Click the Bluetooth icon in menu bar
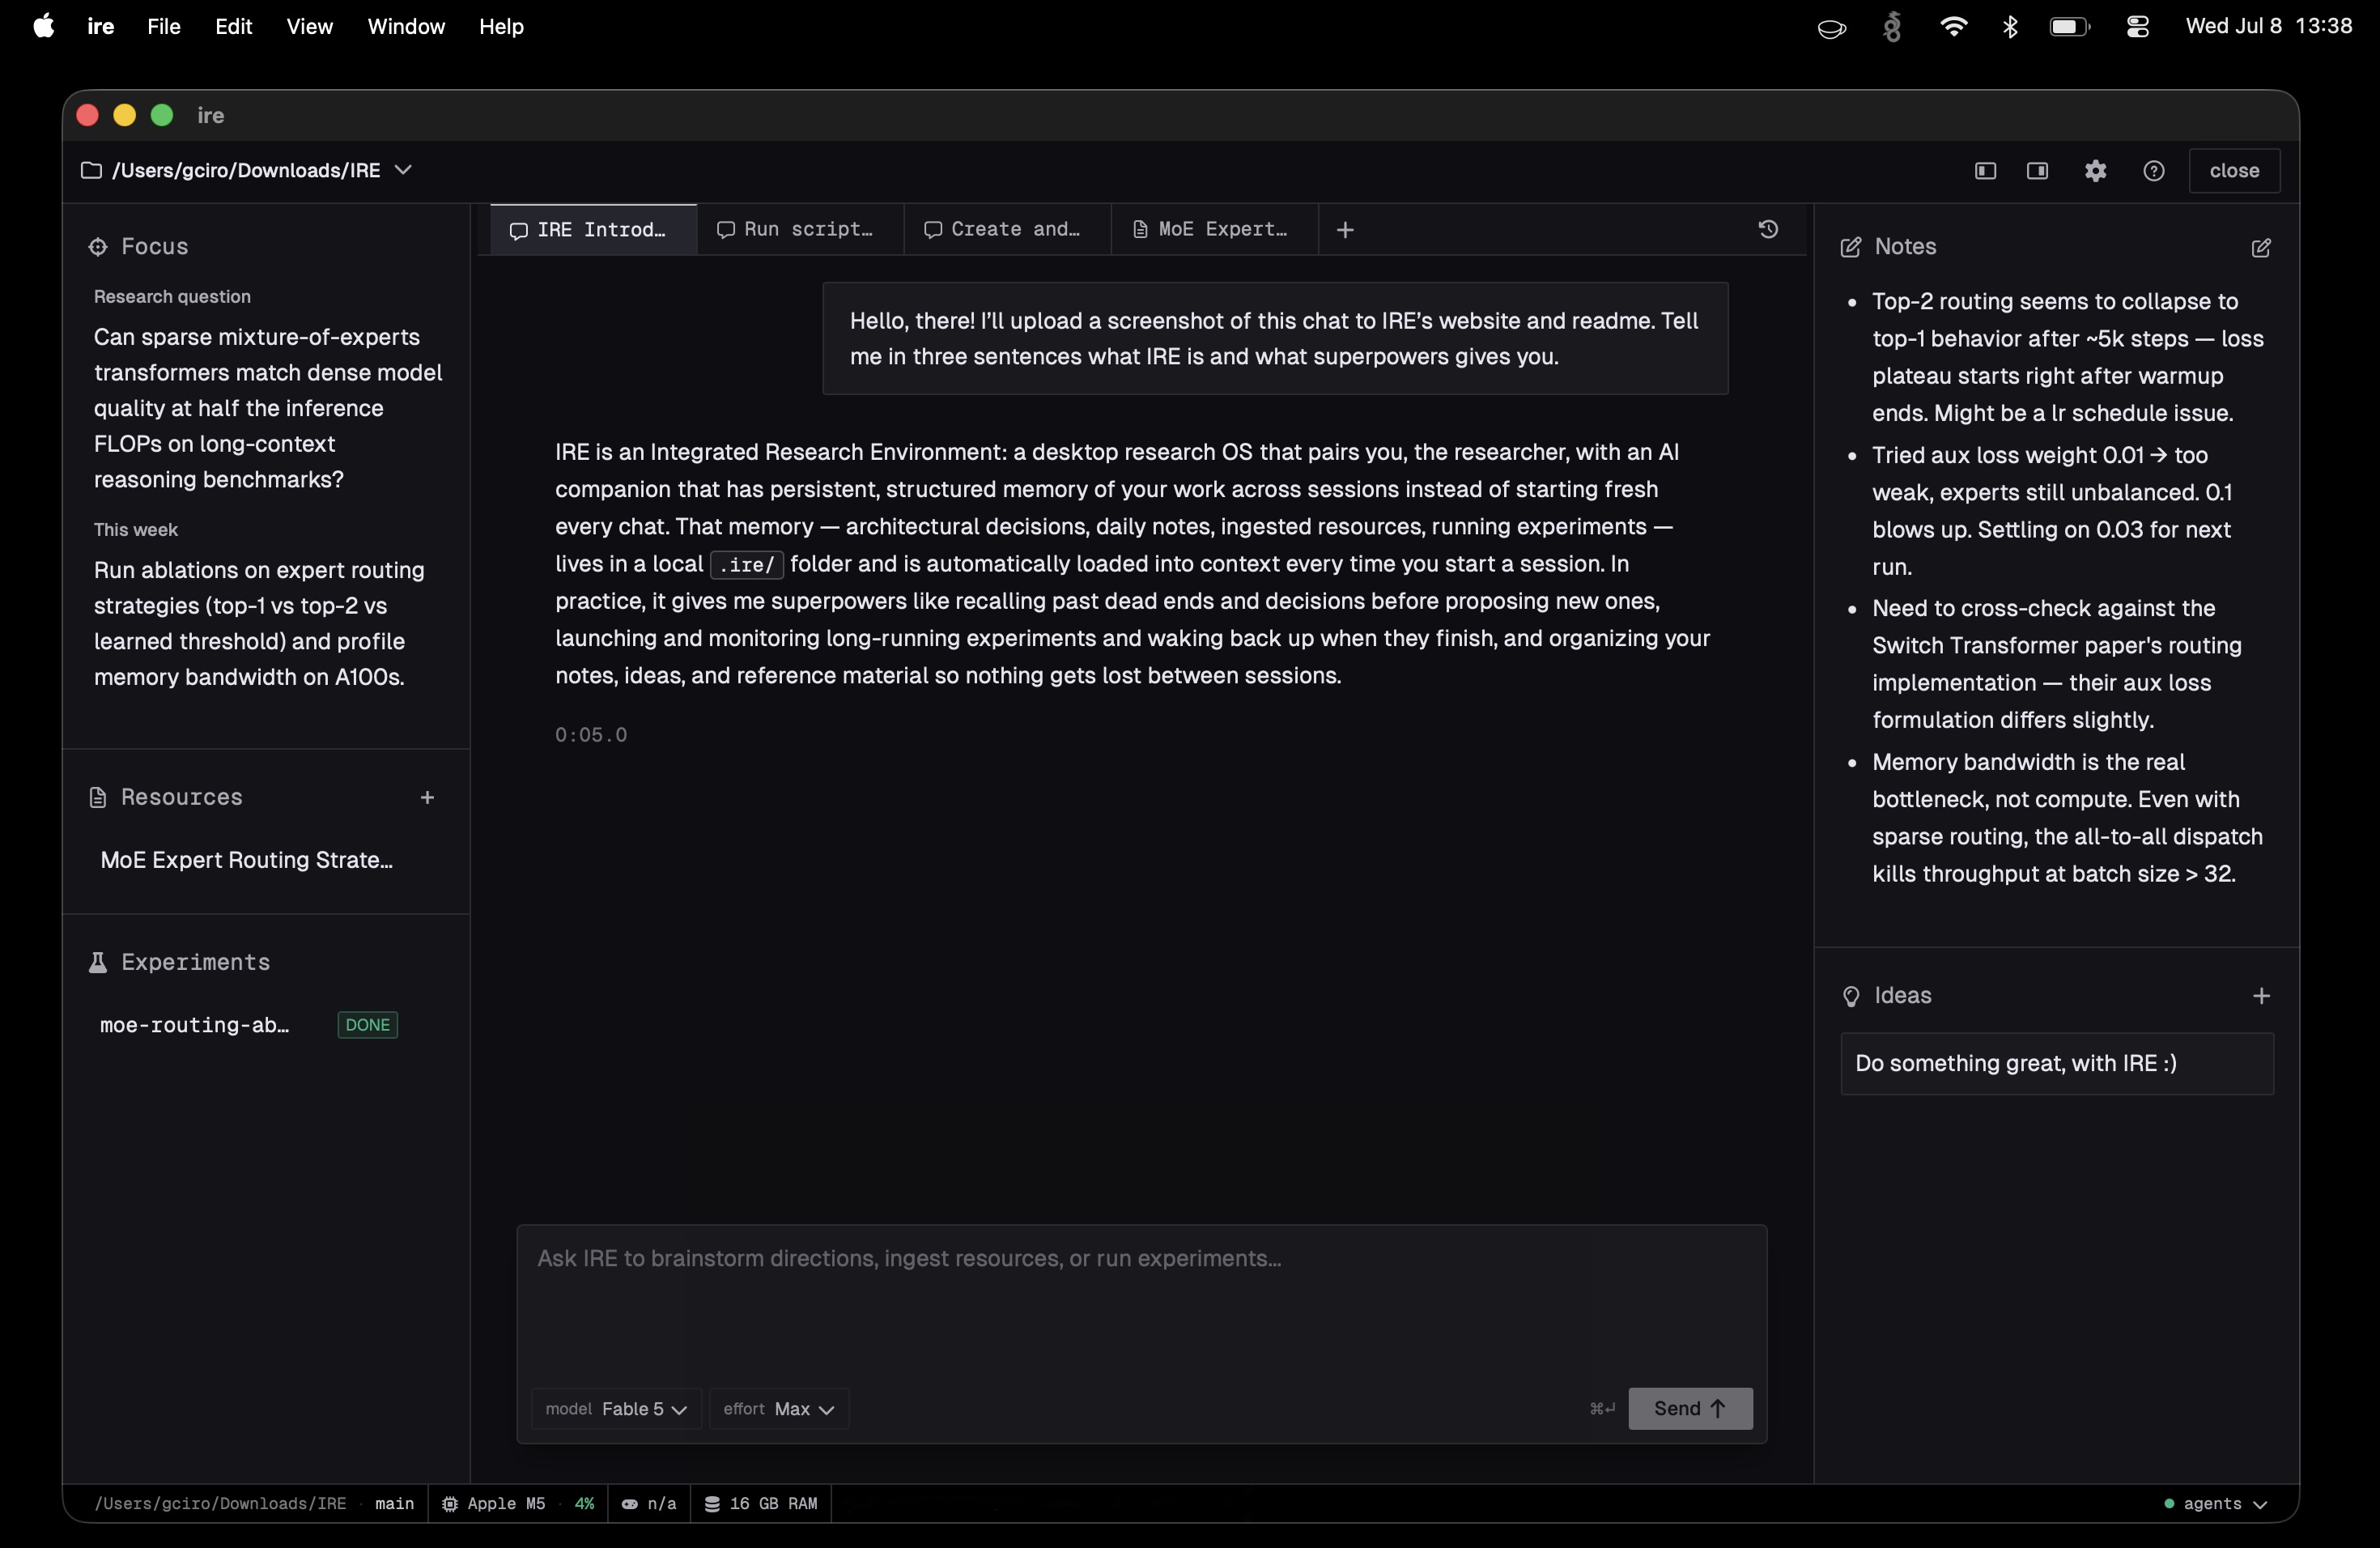 [2010, 27]
